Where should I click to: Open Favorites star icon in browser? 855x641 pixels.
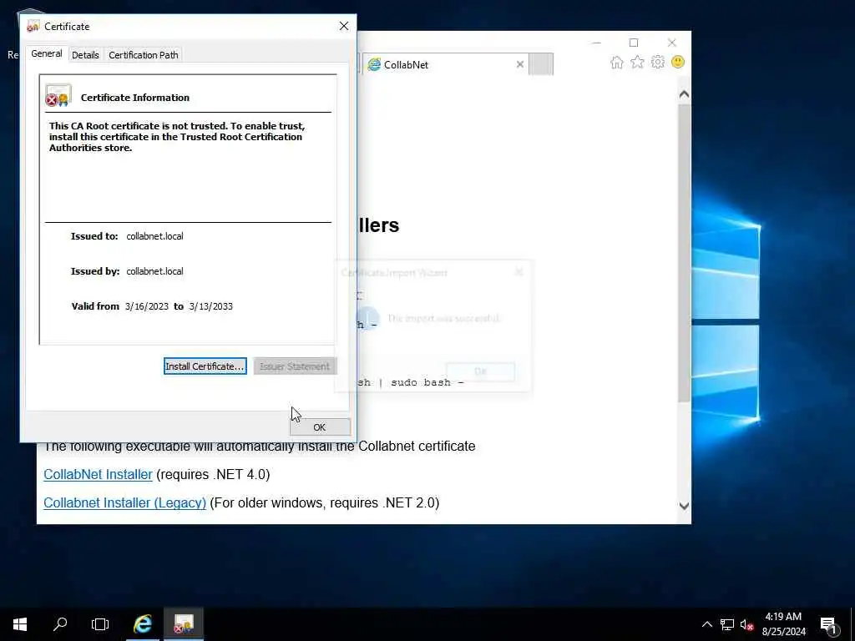[637, 62]
